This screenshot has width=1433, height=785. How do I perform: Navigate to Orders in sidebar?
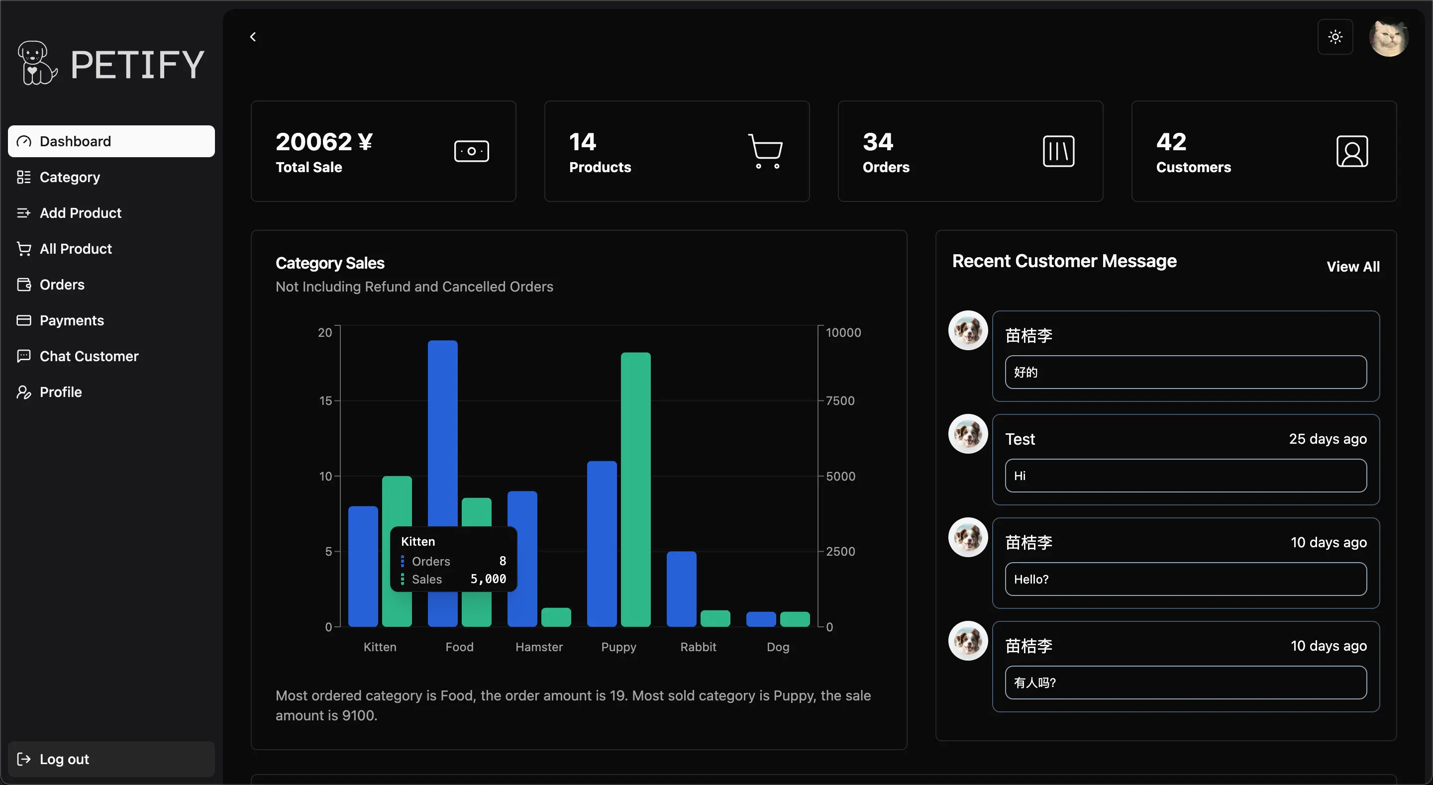62,285
